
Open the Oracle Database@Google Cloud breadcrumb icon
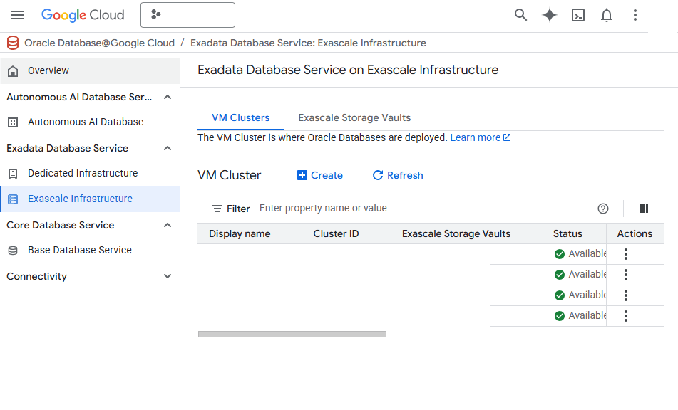click(x=11, y=43)
